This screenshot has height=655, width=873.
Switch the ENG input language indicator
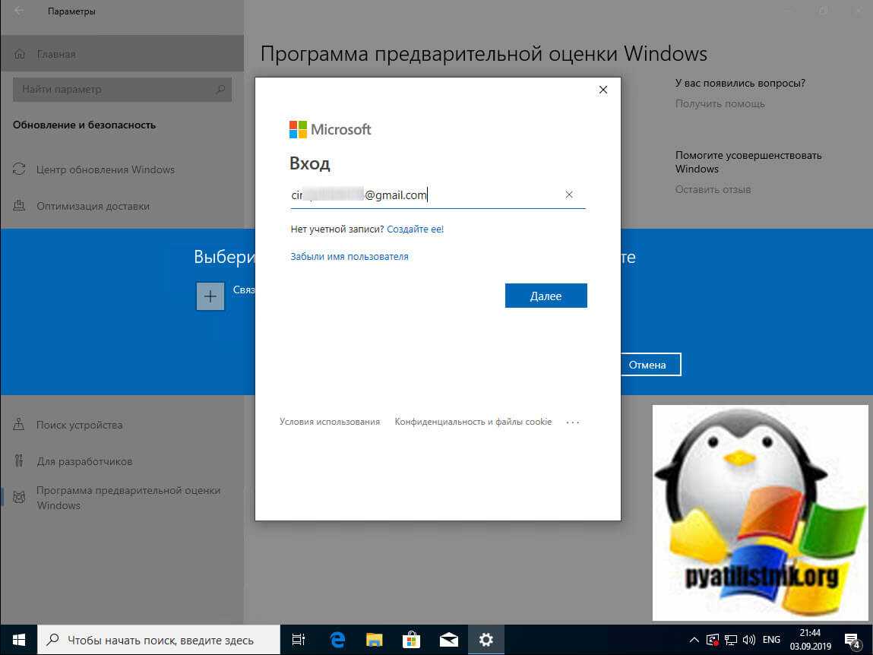[x=772, y=640]
